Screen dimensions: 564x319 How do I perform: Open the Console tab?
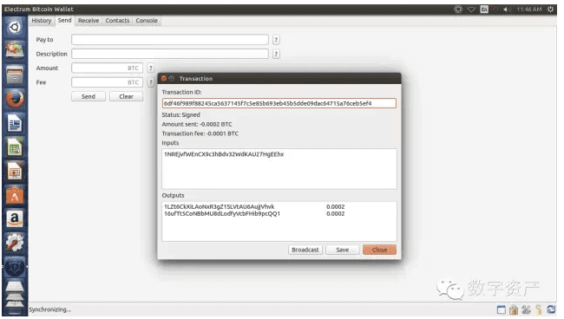tap(147, 21)
